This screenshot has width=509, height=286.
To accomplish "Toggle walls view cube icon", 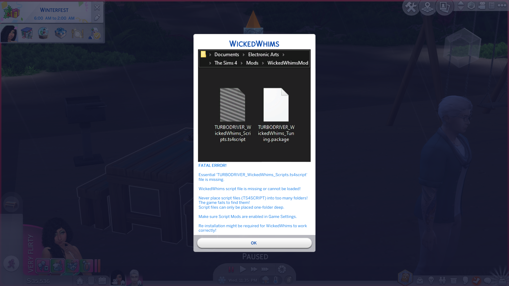I will tap(471, 6).
